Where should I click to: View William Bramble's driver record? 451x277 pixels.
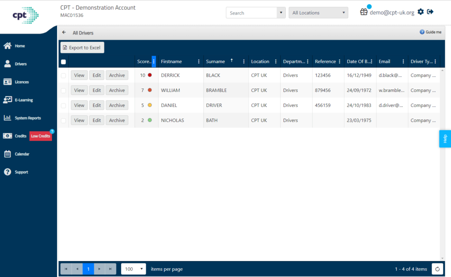[x=79, y=90]
